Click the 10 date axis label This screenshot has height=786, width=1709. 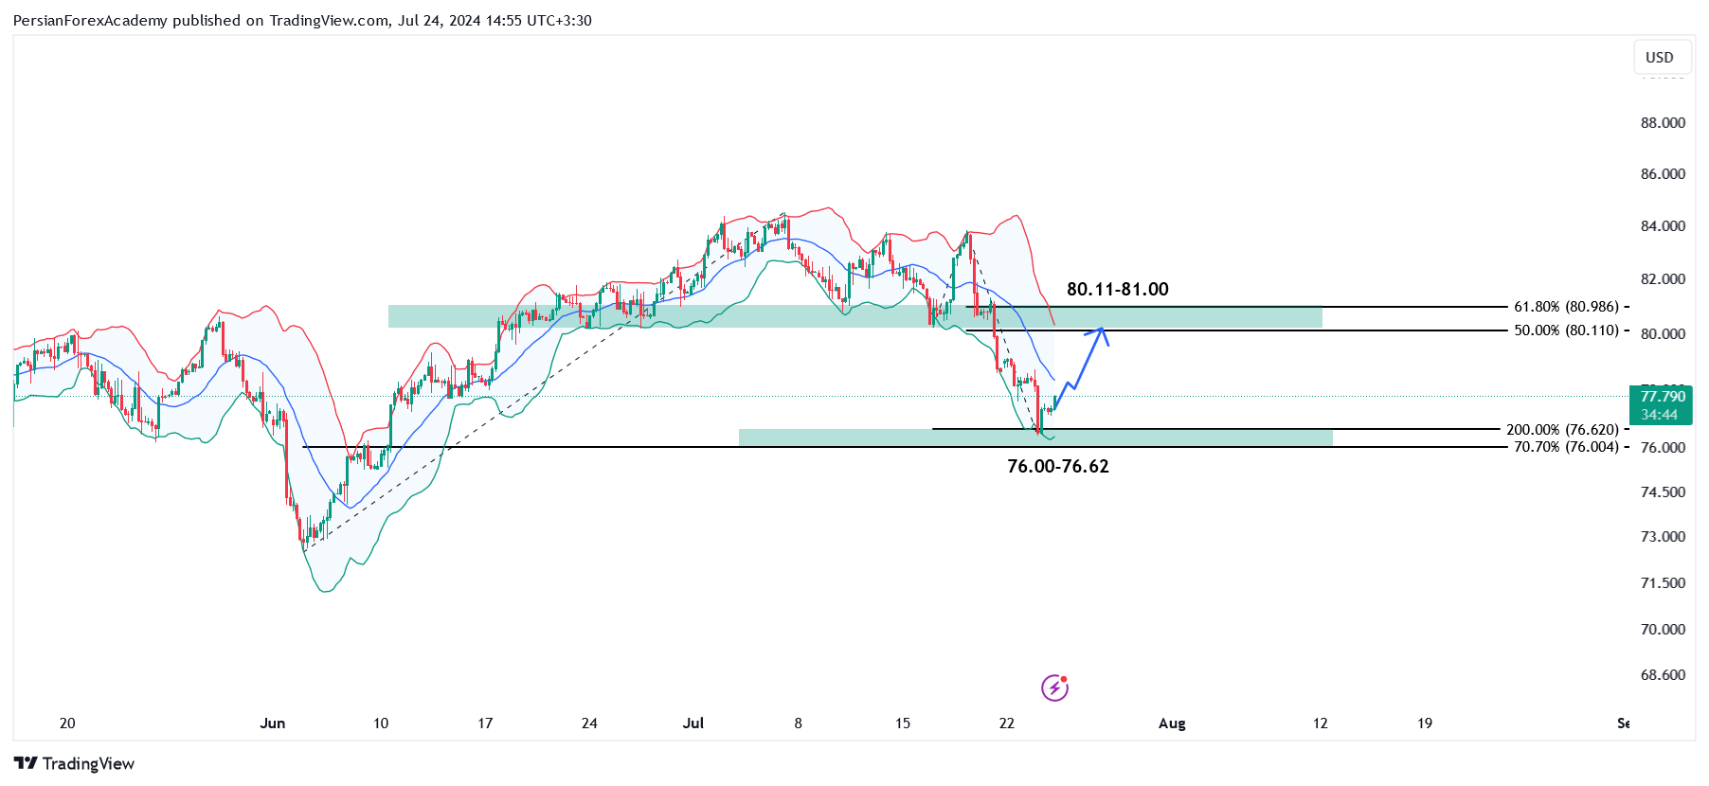[381, 723]
